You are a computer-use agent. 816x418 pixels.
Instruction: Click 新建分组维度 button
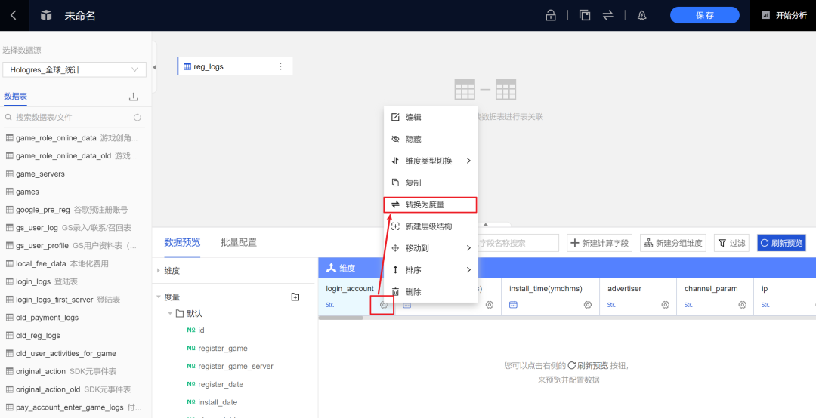point(673,243)
